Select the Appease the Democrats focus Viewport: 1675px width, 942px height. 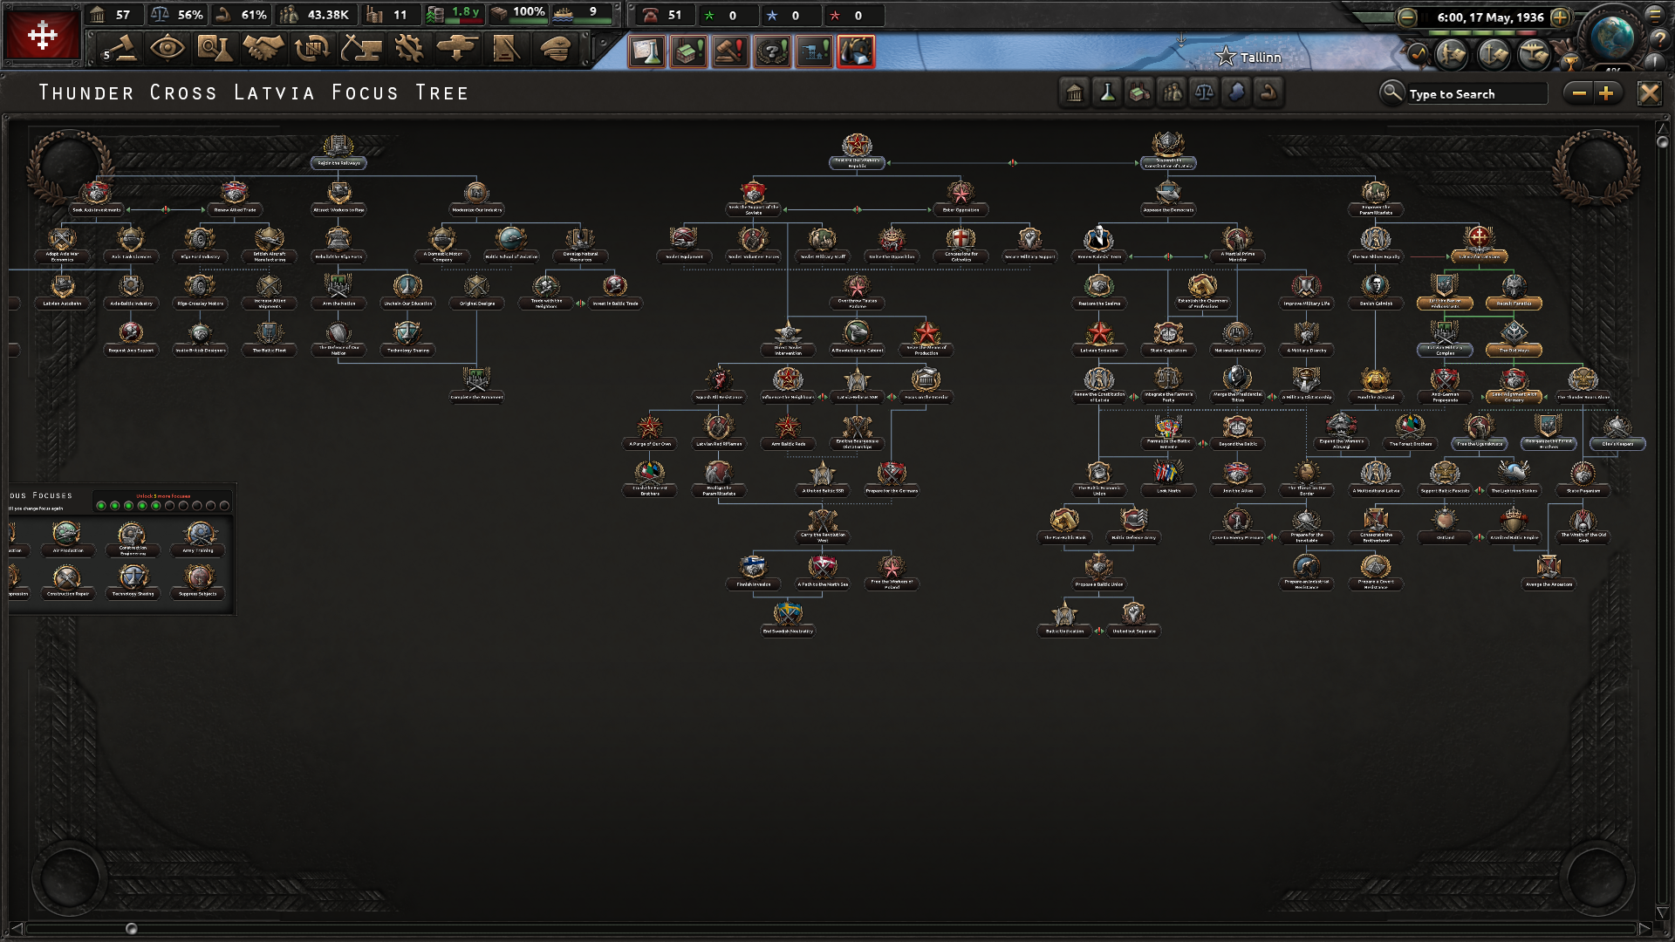click(x=1168, y=198)
